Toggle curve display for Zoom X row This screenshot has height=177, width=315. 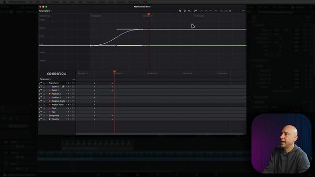click(x=40, y=87)
